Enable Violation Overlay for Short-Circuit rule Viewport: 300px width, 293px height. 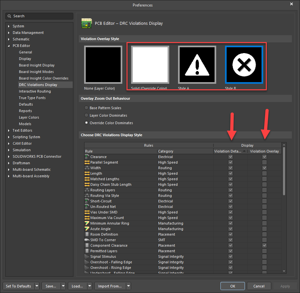click(264, 201)
